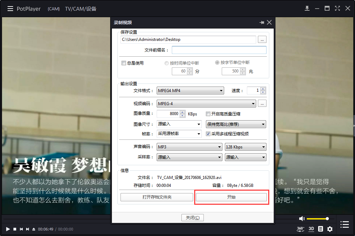
Task: Expand the 文件格式 MPEG4 MP4 dropdown
Action: (x=190, y=91)
